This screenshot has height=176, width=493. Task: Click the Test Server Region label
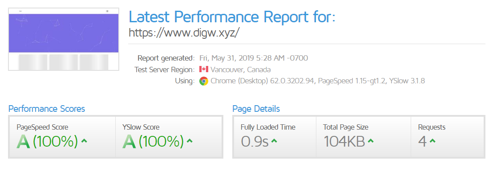(x=165, y=69)
